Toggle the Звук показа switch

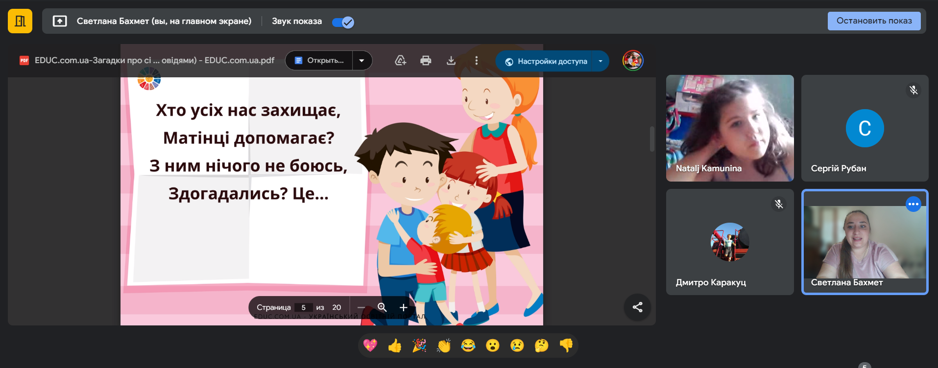point(343,22)
